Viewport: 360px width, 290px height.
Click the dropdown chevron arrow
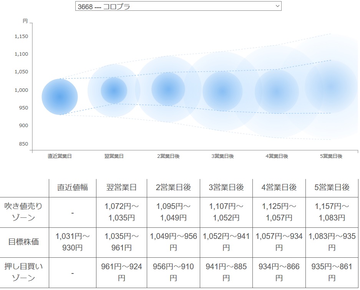click(x=277, y=6)
